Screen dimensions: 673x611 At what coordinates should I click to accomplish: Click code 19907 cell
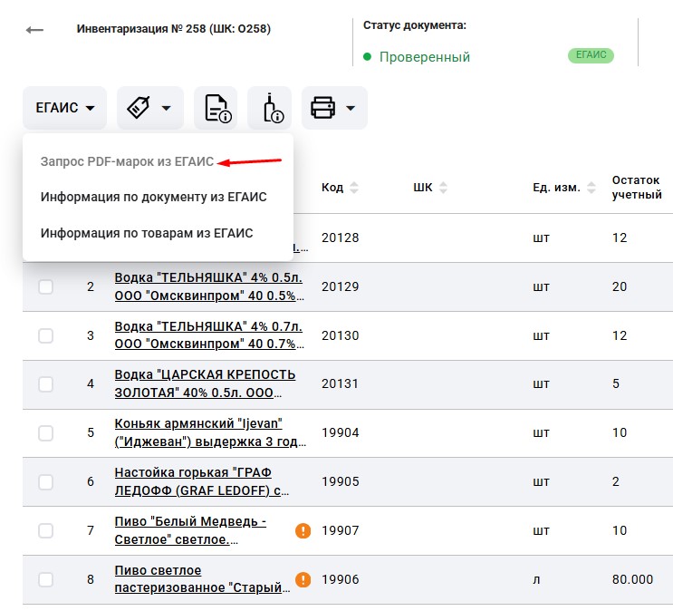point(340,530)
